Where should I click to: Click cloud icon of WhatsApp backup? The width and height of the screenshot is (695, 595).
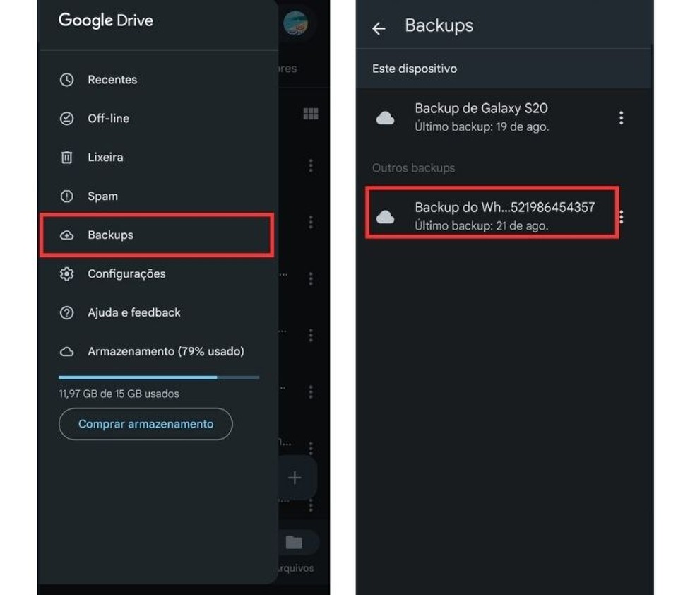click(x=385, y=217)
